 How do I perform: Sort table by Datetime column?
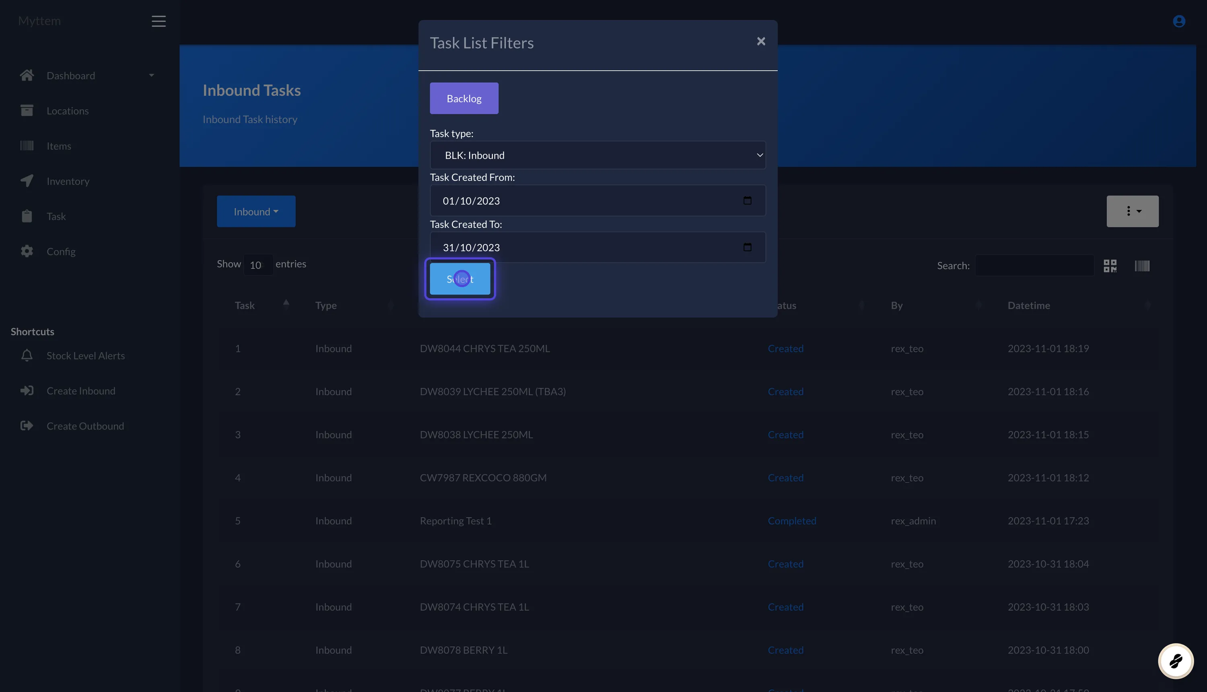tap(1079, 305)
